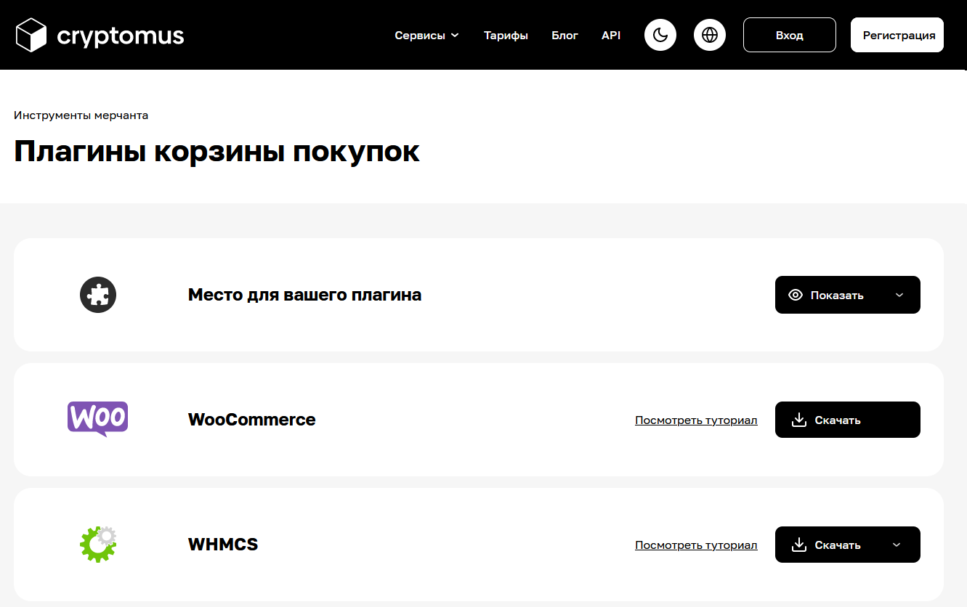Click the Cryptomus cube logo
The height and width of the screenshot is (607, 967).
tap(31, 35)
